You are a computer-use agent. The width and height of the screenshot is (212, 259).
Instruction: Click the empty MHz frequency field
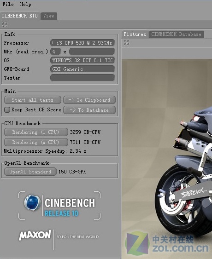tap(92, 52)
